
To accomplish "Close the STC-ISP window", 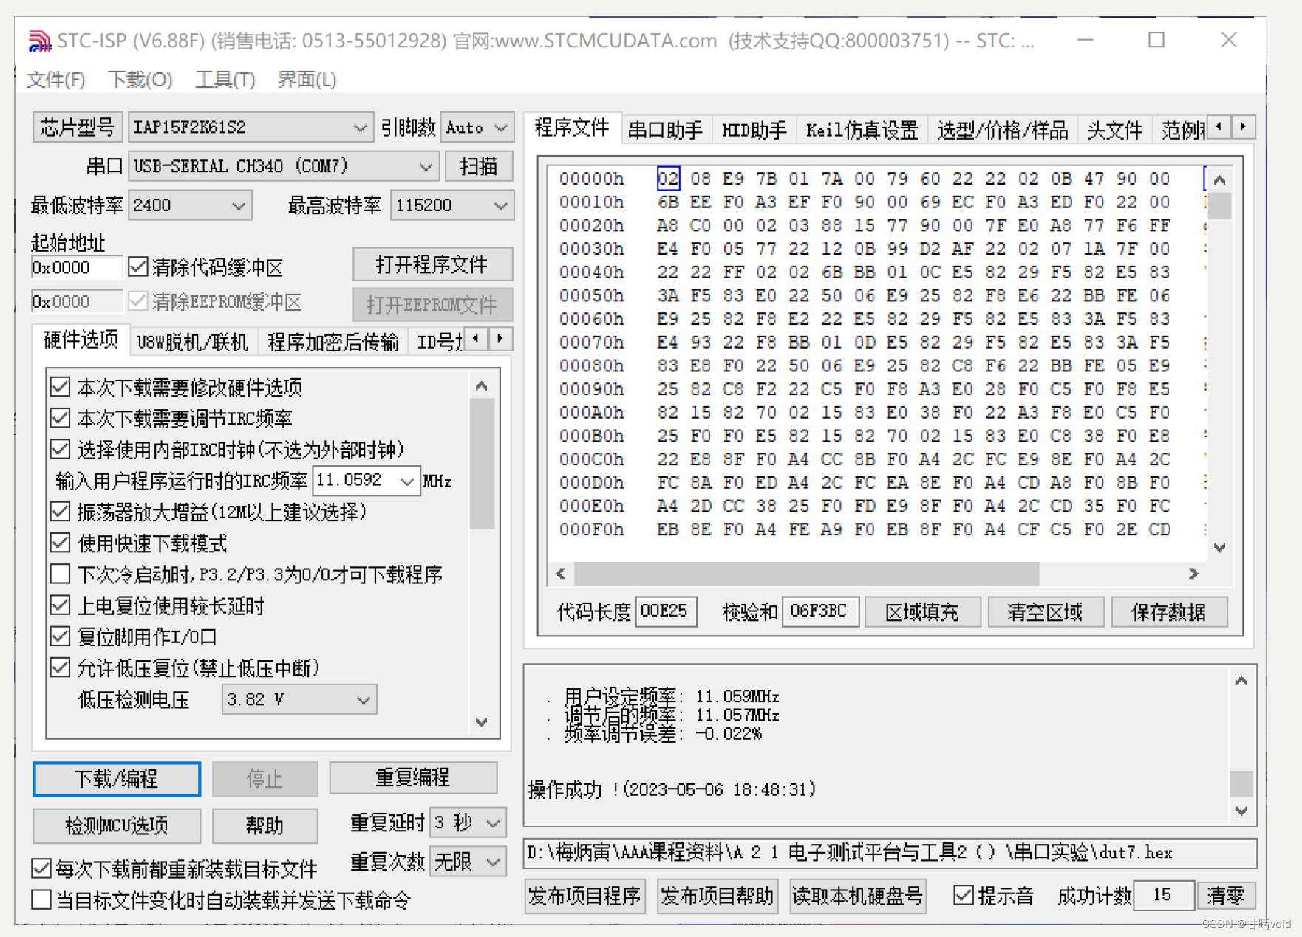I will [x=1228, y=40].
